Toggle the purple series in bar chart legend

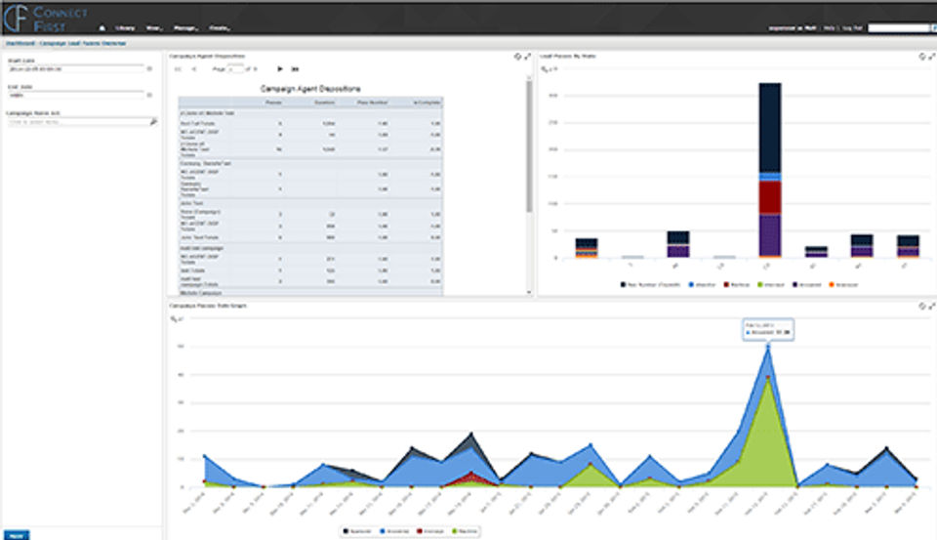[807, 285]
